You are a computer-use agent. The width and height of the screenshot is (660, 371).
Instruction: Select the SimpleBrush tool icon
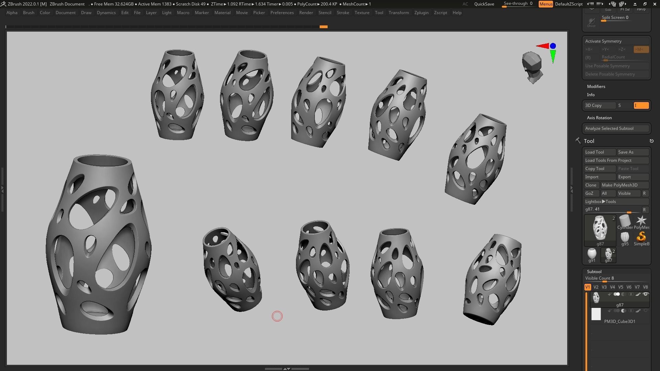tap(641, 237)
